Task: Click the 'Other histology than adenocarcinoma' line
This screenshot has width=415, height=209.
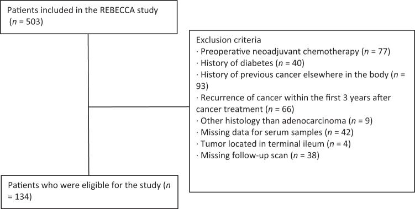Action: 285,121
